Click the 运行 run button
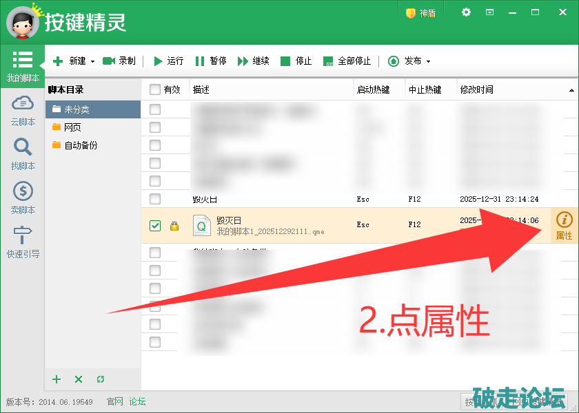This screenshot has width=579, height=413. click(168, 61)
